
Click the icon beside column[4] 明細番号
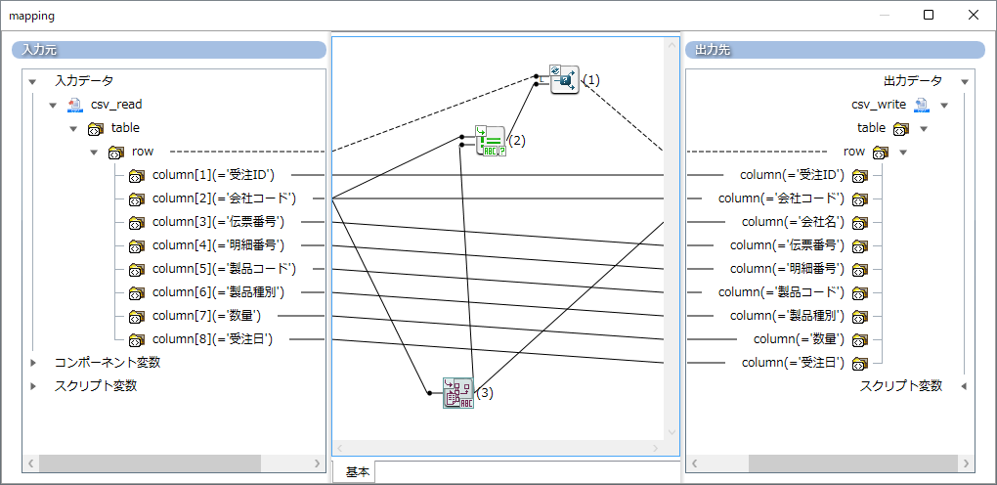[x=136, y=246]
